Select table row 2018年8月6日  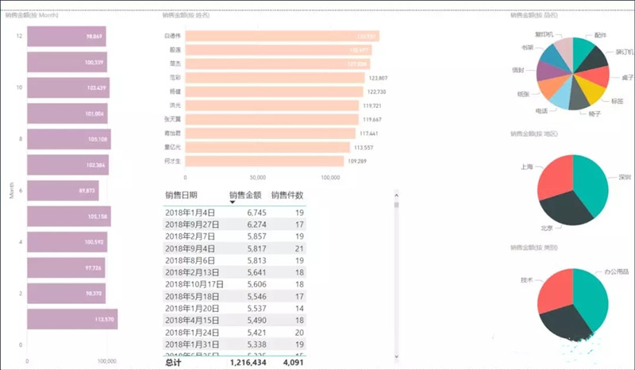click(x=235, y=260)
